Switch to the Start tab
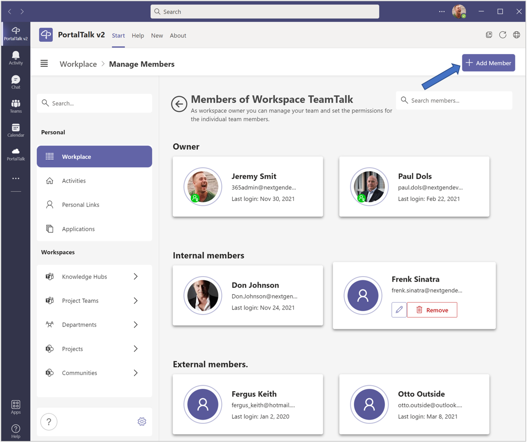The image size is (529, 445). tap(118, 36)
